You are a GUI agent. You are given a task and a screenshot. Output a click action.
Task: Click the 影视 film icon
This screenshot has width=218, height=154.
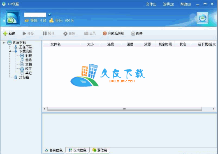point(22,56)
